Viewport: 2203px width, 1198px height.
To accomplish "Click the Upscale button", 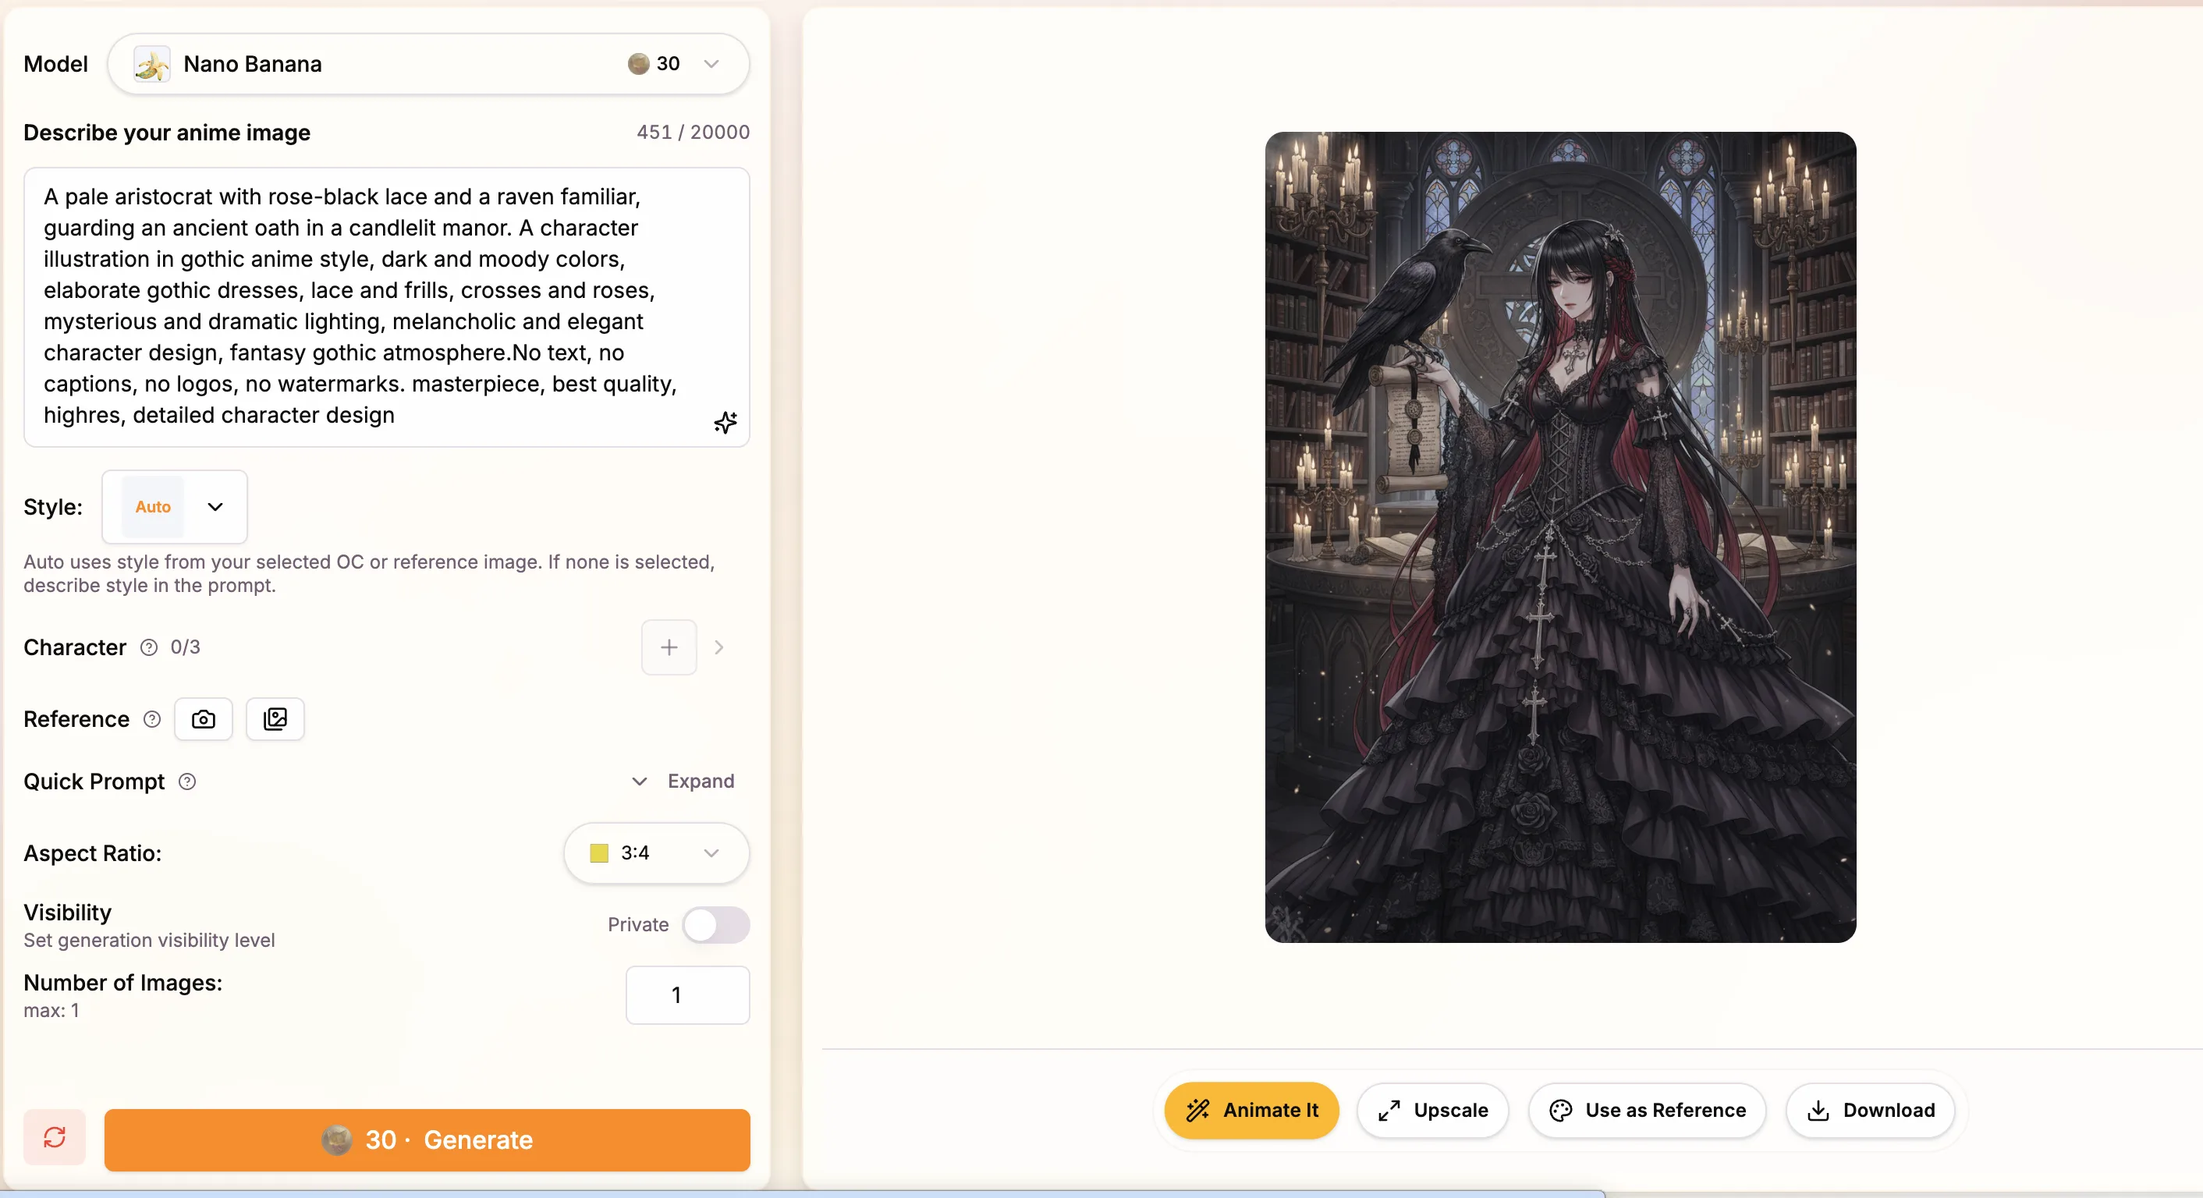I will click(x=1433, y=1111).
